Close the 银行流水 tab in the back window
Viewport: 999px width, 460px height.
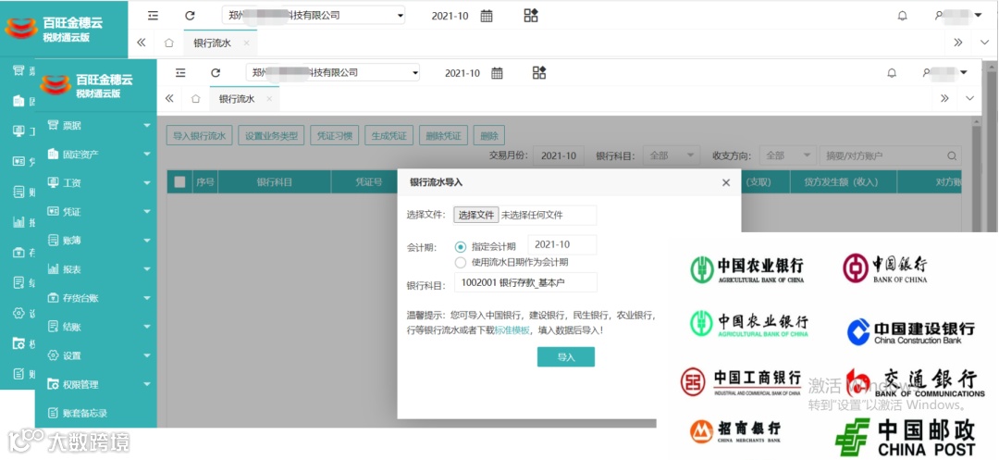tap(246, 44)
